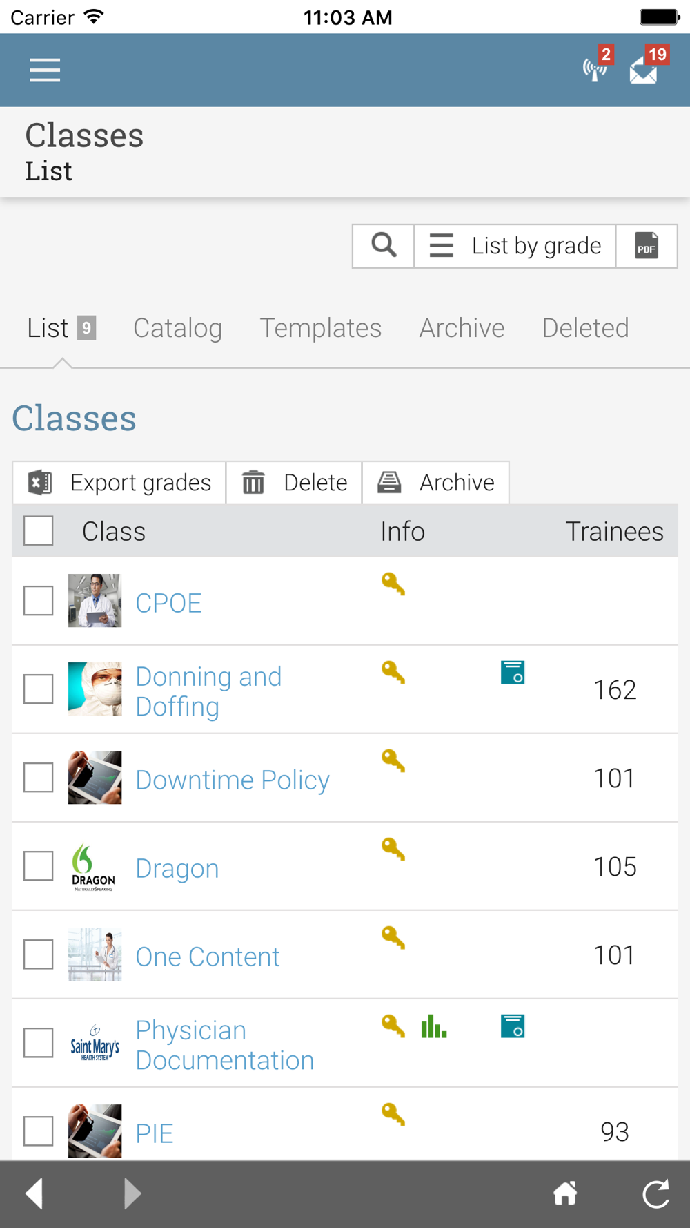Click the Export grades button
690x1228 pixels.
(x=119, y=482)
